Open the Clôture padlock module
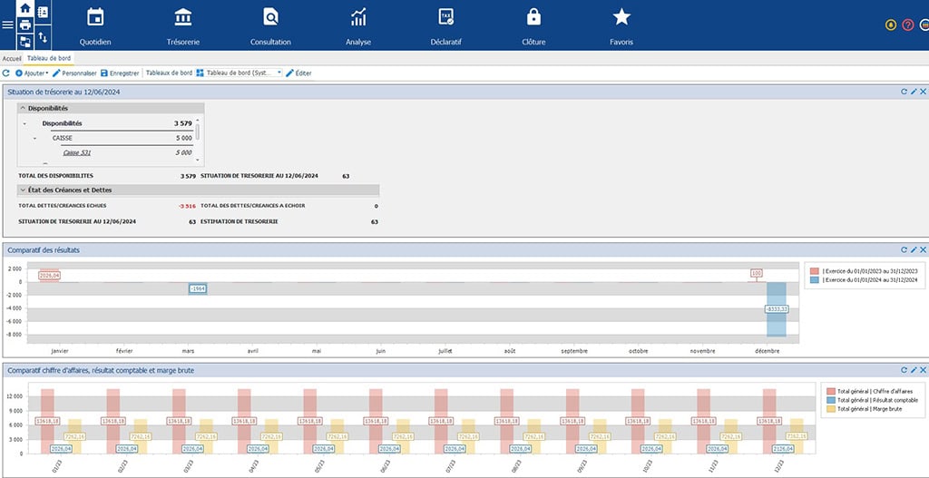Image resolution: width=929 pixels, height=478 pixels. point(533,26)
